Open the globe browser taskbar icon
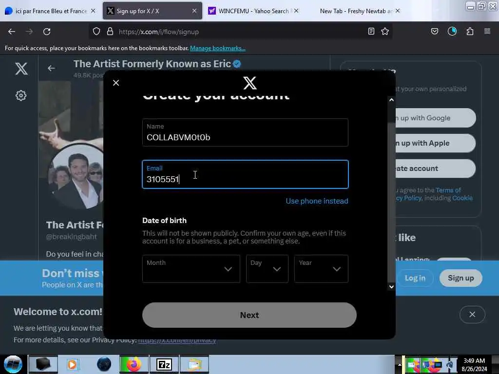Screen dimensions: 499x374 (104, 364)
